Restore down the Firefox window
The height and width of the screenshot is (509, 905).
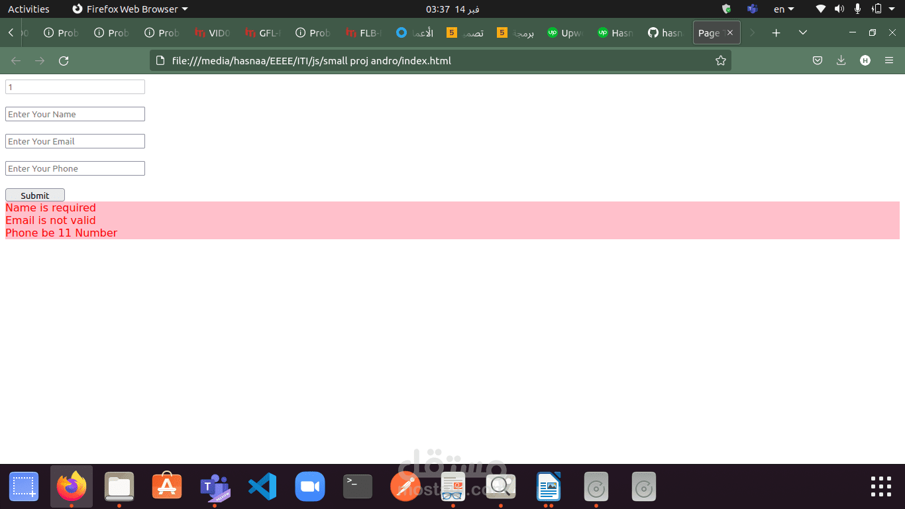(873, 33)
